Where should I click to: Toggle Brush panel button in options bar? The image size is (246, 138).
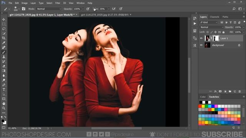[23, 9]
